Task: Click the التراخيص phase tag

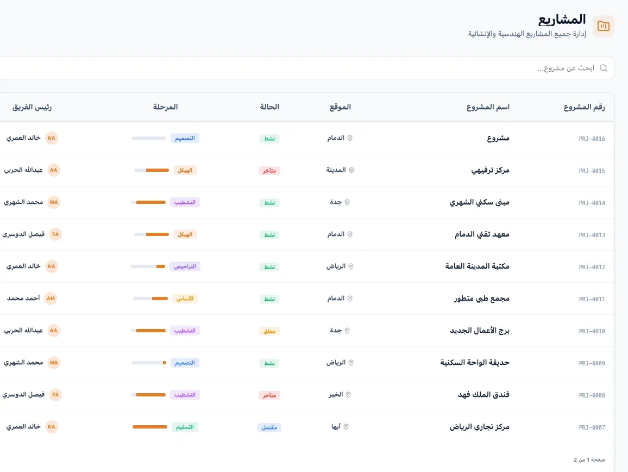Action: coord(185,266)
